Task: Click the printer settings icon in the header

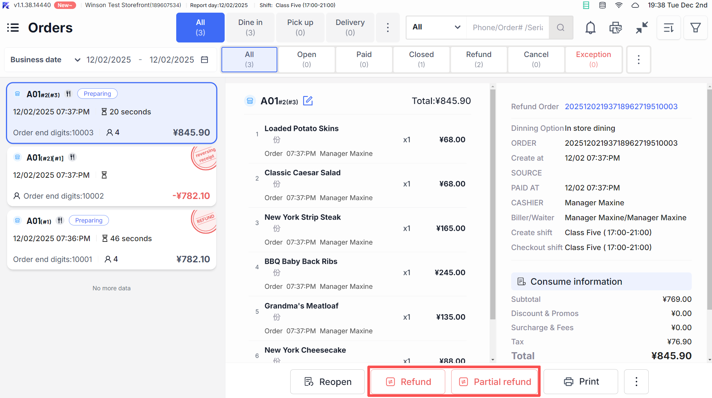Action: tap(616, 28)
